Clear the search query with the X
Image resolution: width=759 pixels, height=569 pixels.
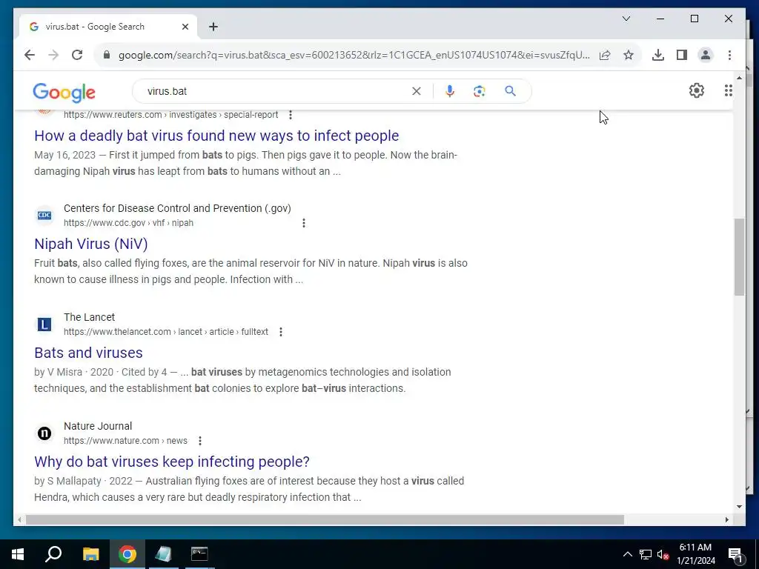417,91
